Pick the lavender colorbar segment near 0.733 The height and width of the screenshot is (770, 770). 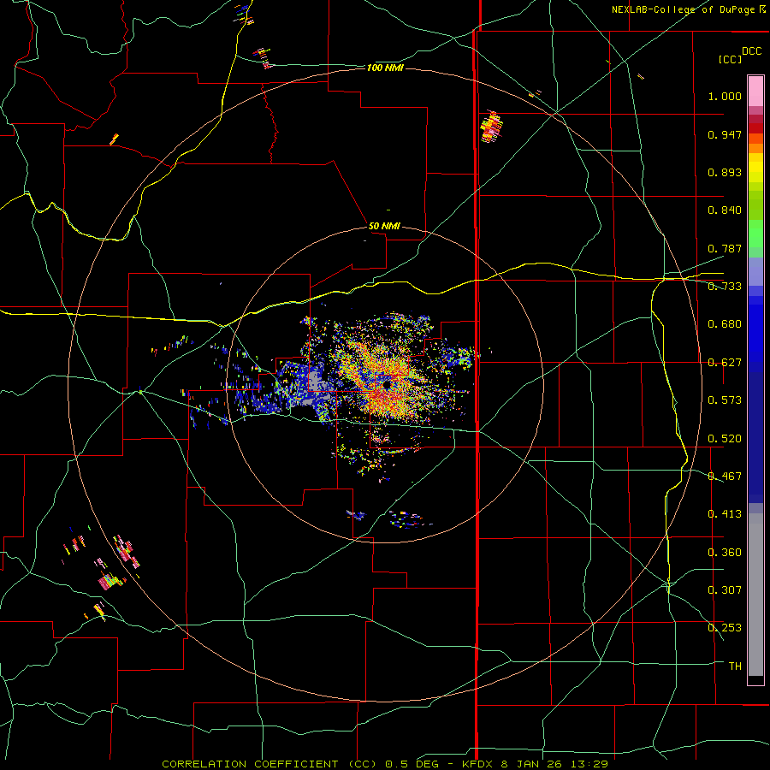pos(755,271)
